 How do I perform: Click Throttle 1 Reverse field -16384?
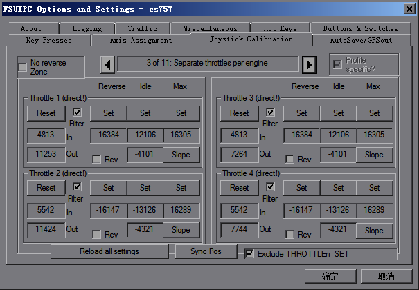(108, 135)
